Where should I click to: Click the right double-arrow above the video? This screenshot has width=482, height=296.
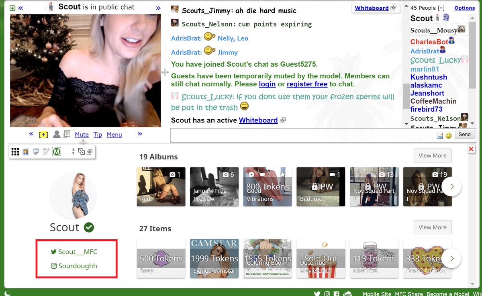(158, 8)
